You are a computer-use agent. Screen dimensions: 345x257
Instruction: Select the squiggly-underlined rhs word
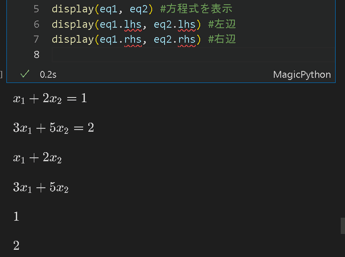pos(134,39)
